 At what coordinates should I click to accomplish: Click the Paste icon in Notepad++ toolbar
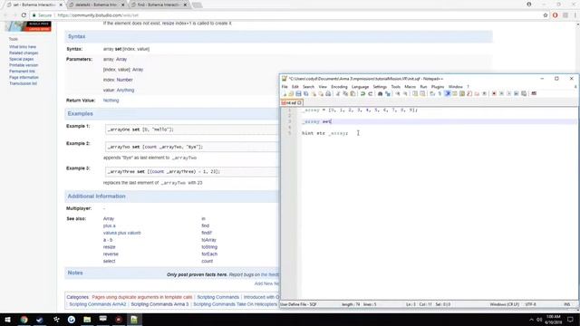click(353, 93)
